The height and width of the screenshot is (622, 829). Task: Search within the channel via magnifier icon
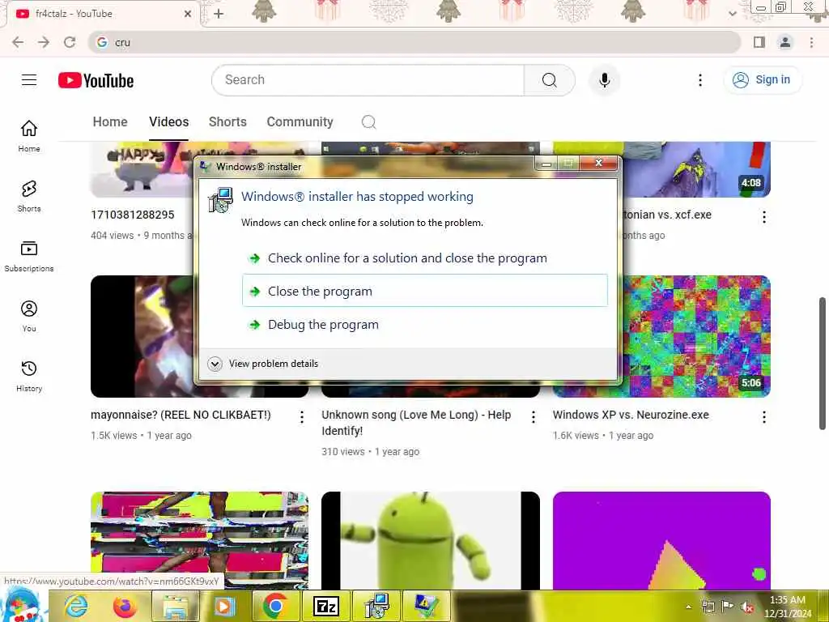(x=368, y=122)
